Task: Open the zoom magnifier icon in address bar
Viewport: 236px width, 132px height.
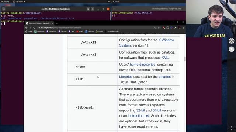Action: (x=155, y=28)
